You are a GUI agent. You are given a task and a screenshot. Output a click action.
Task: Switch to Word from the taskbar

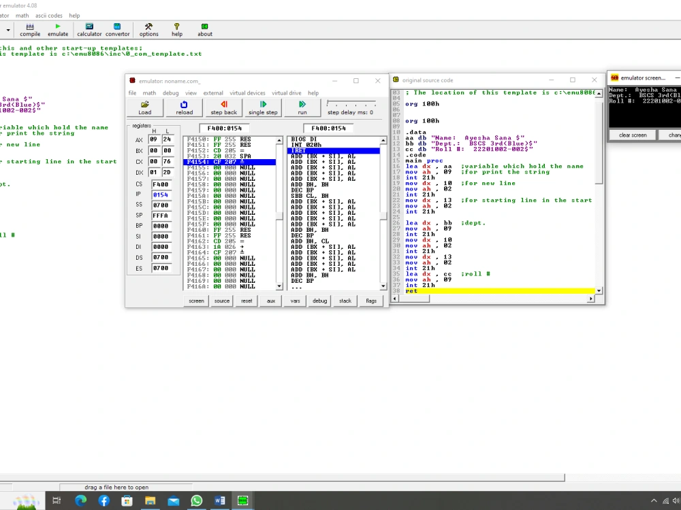tap(220, 500)
